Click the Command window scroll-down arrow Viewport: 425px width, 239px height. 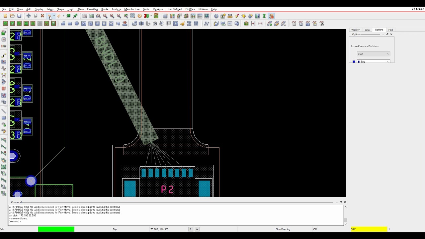[x=345, y=224]
